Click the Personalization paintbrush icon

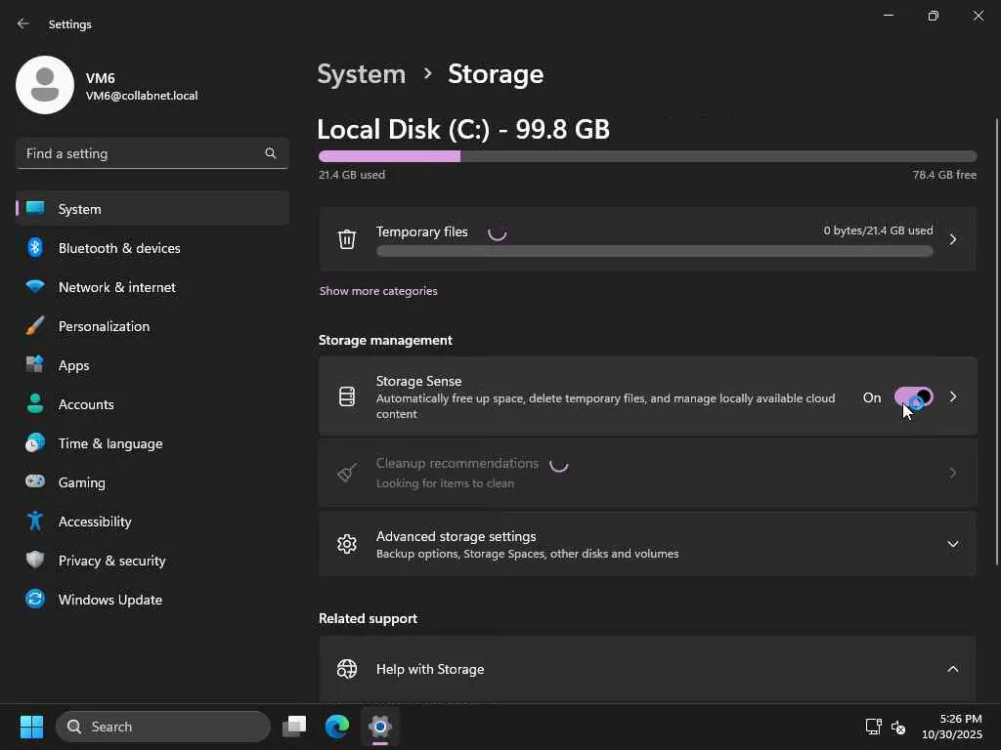35,326
